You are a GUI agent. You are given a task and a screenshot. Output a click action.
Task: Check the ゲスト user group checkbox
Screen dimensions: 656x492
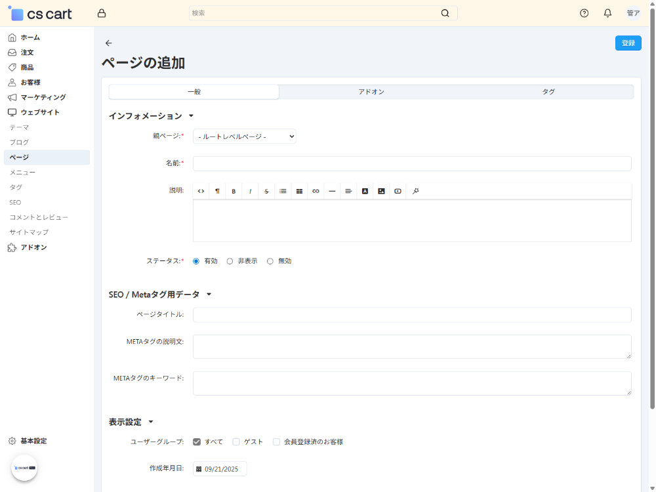pos(236,442)
